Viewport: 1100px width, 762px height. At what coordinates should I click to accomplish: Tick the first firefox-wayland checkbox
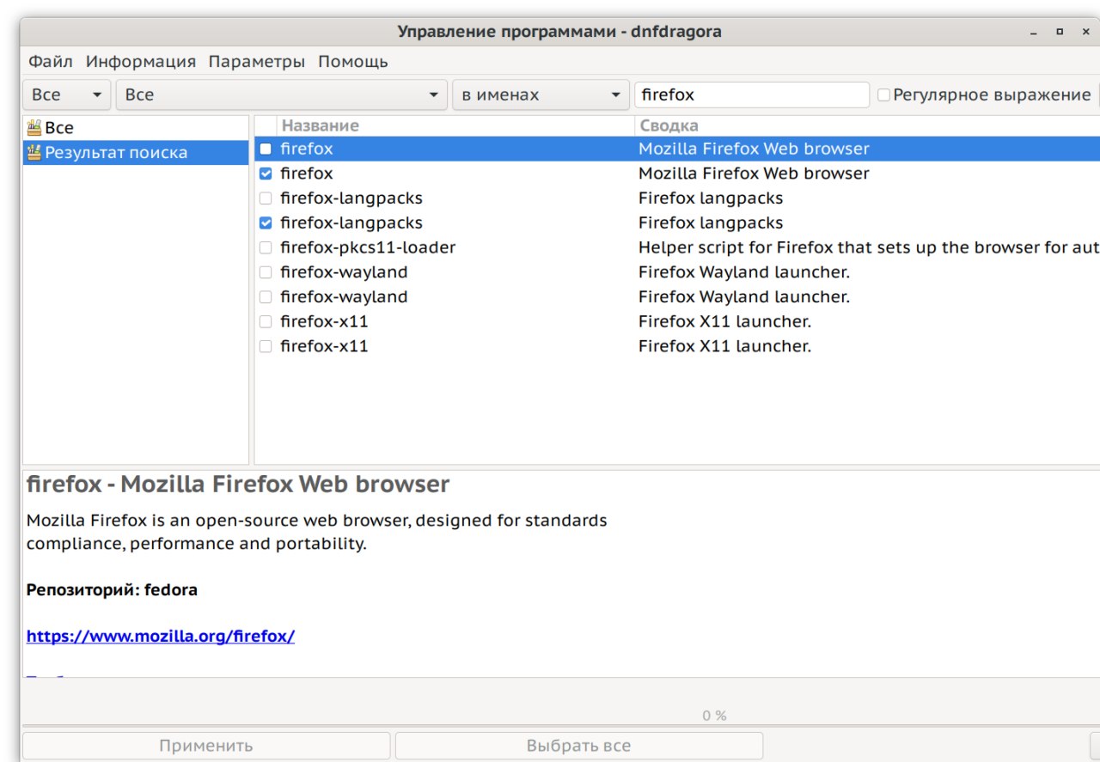tap(266, 272)
